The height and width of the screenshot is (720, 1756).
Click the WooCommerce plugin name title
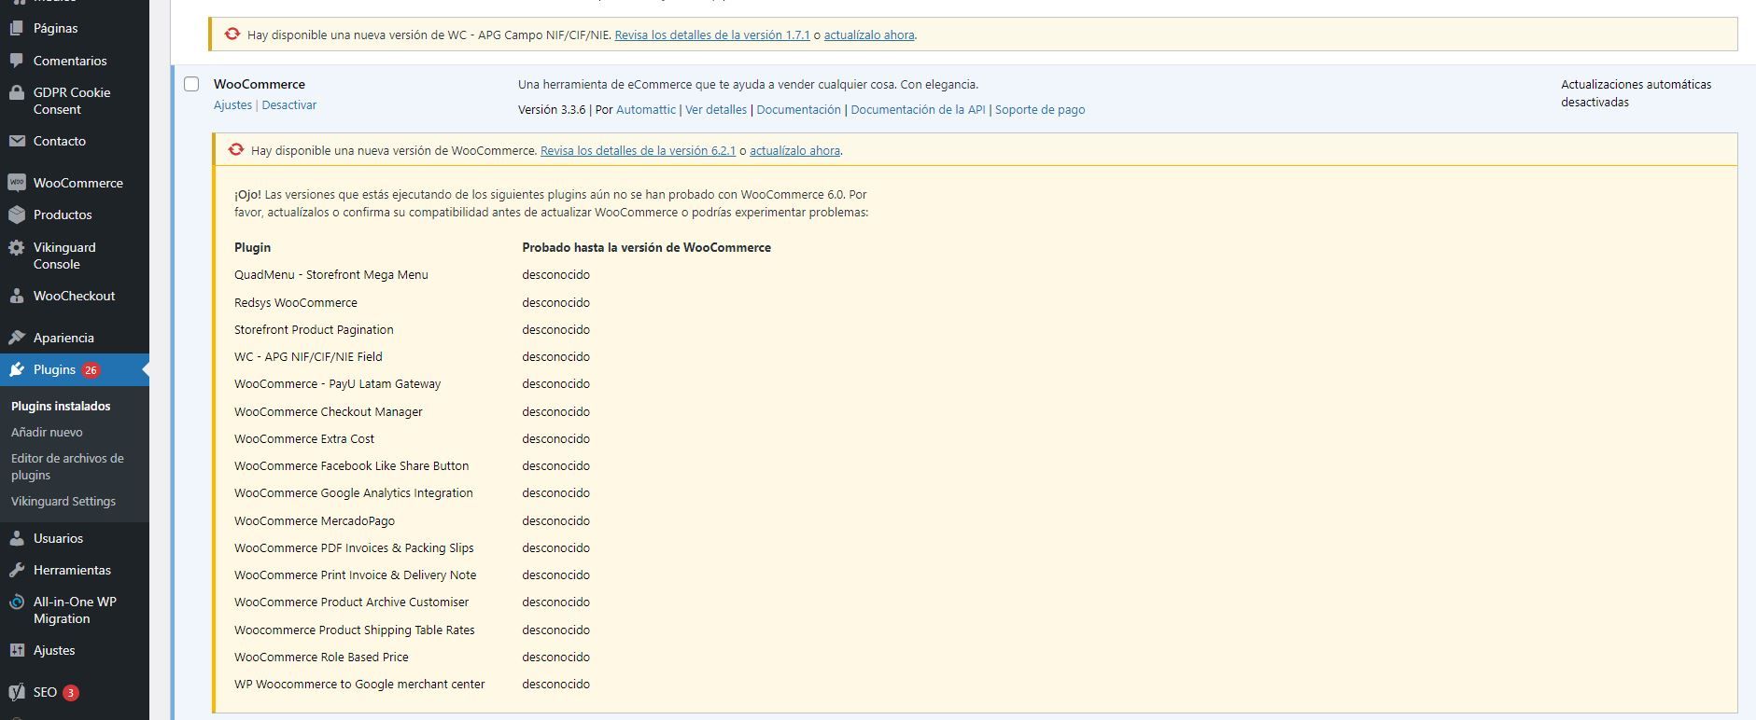tap(260, 84)
